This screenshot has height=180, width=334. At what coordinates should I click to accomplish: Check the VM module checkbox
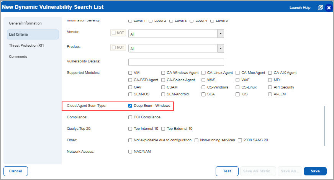(x=130, y=73)
